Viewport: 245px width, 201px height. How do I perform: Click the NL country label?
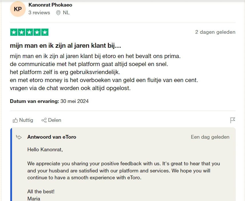(66, 13)
